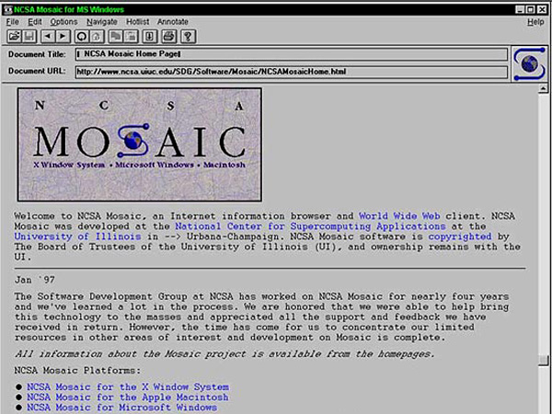The image size is (552, 414).
Task: Open NCSA Mosaic for Microsoft Windows link
Action: click(x=121, y=407)
